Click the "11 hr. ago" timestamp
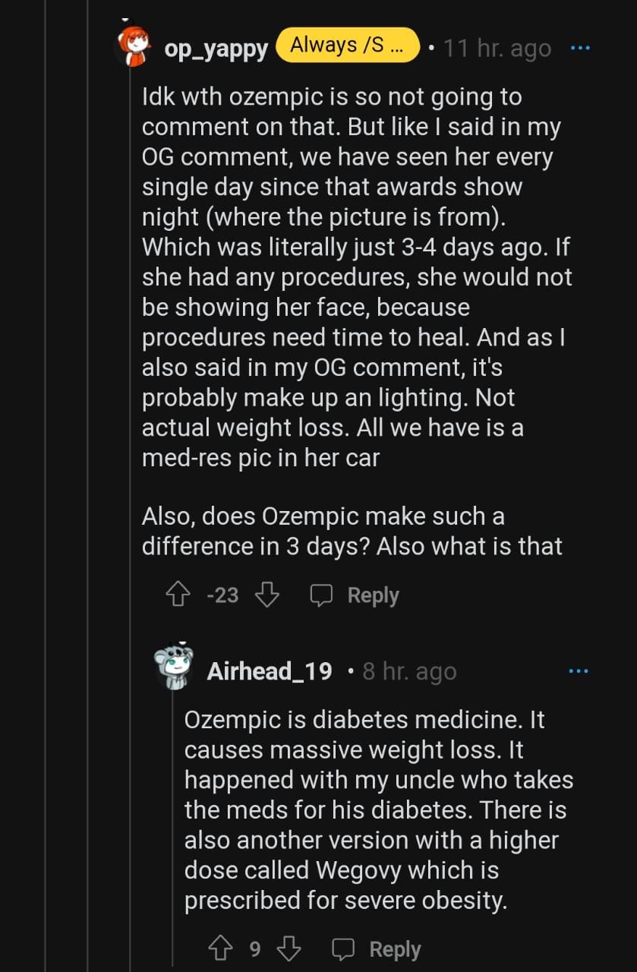Image resolution: width=637 pixels, height=972 pixels. pos(497,49)
